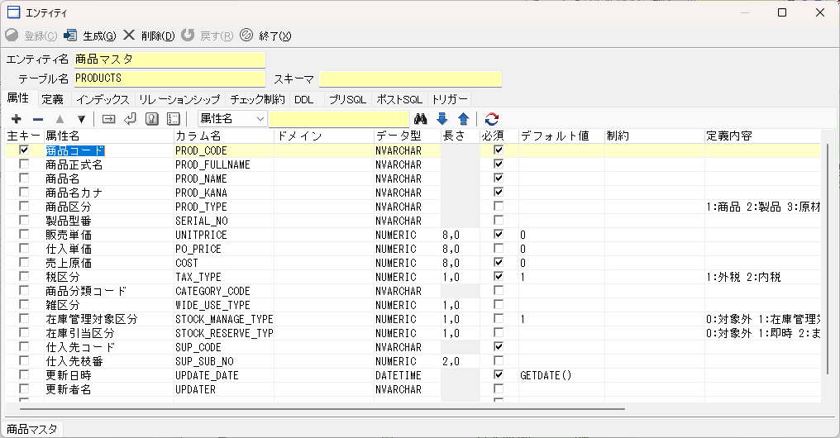Click the エンティティ名 input field
This screenshot has height=438, width=840.
tap(169, 60)
